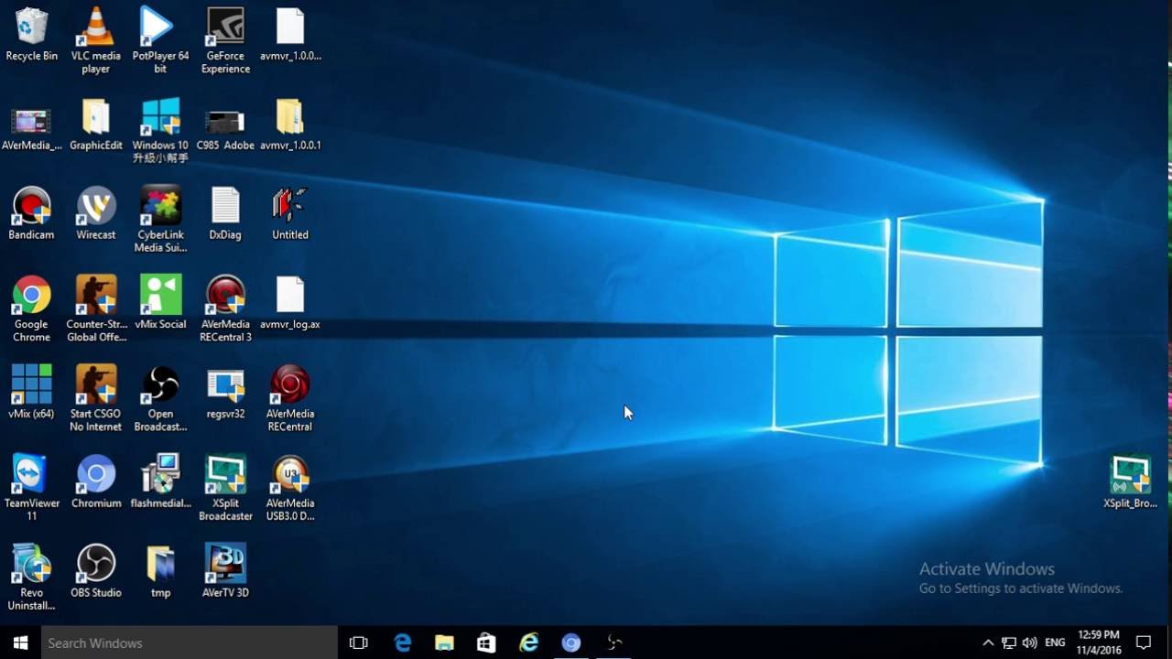The height and width of the screenshot is (659, 1172).
Task: Open File Explorer from taskbar
Action: pyautogui.click(x=444, y=643)
